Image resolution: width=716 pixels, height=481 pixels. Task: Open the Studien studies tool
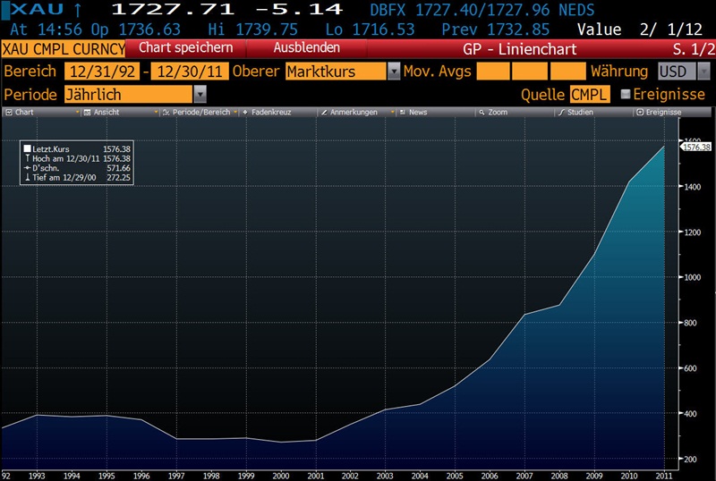pos(579,113)
